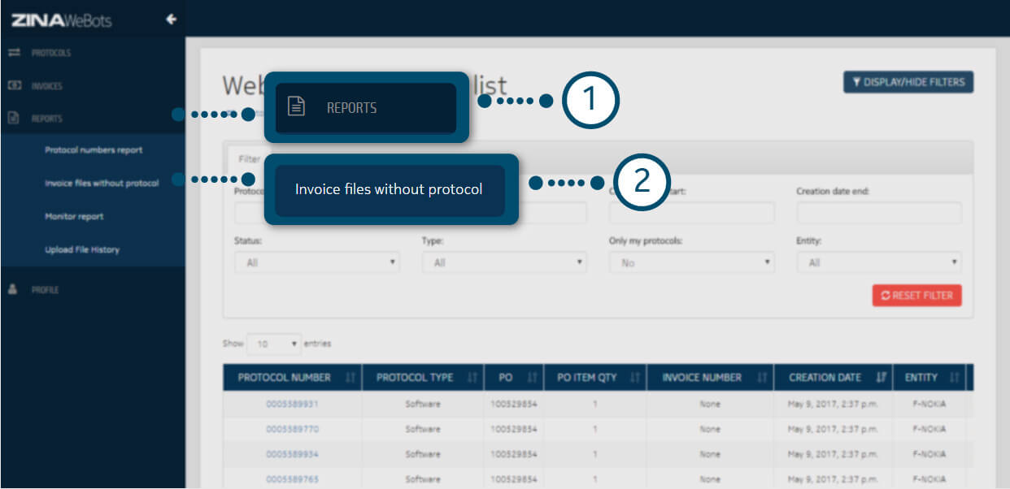Open Upload File History menu item
This screenshot has width=1010, height=489.
(x=82, y=249)
